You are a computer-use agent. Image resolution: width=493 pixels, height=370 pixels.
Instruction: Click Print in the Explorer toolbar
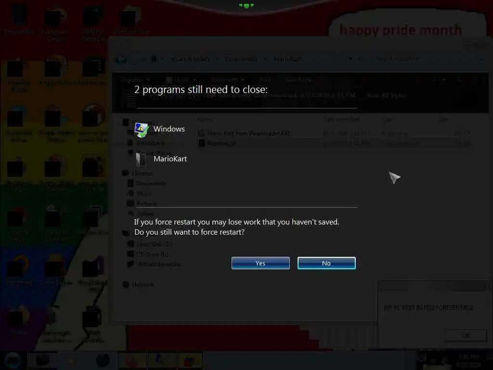coord(265,80)
